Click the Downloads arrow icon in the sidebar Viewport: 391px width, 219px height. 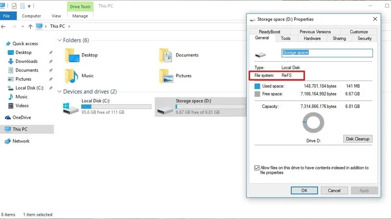coord(10,61)
